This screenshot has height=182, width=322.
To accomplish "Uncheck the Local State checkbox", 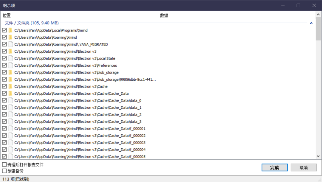I will (x=4, y=58).
